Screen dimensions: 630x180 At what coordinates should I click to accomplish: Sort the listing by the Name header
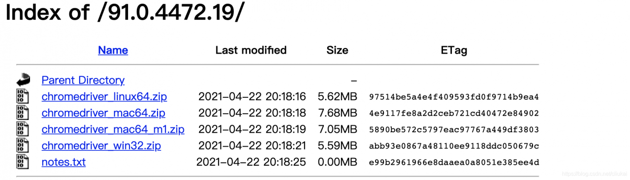tap(113, 50)
